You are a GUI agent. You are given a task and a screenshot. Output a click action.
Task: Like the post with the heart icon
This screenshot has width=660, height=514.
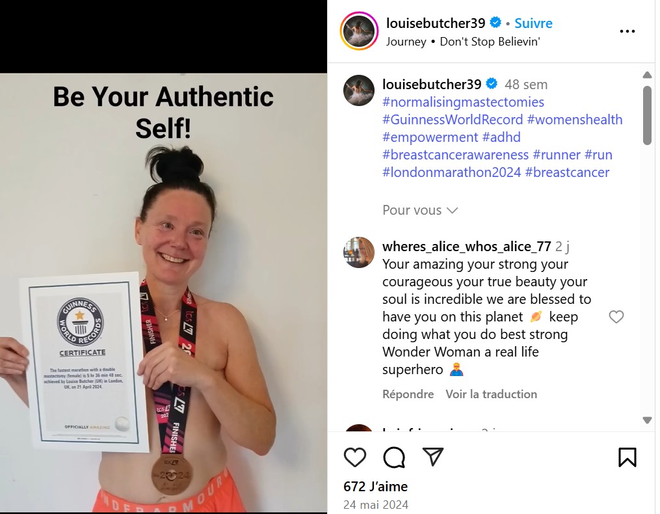(x=355, y=457)
